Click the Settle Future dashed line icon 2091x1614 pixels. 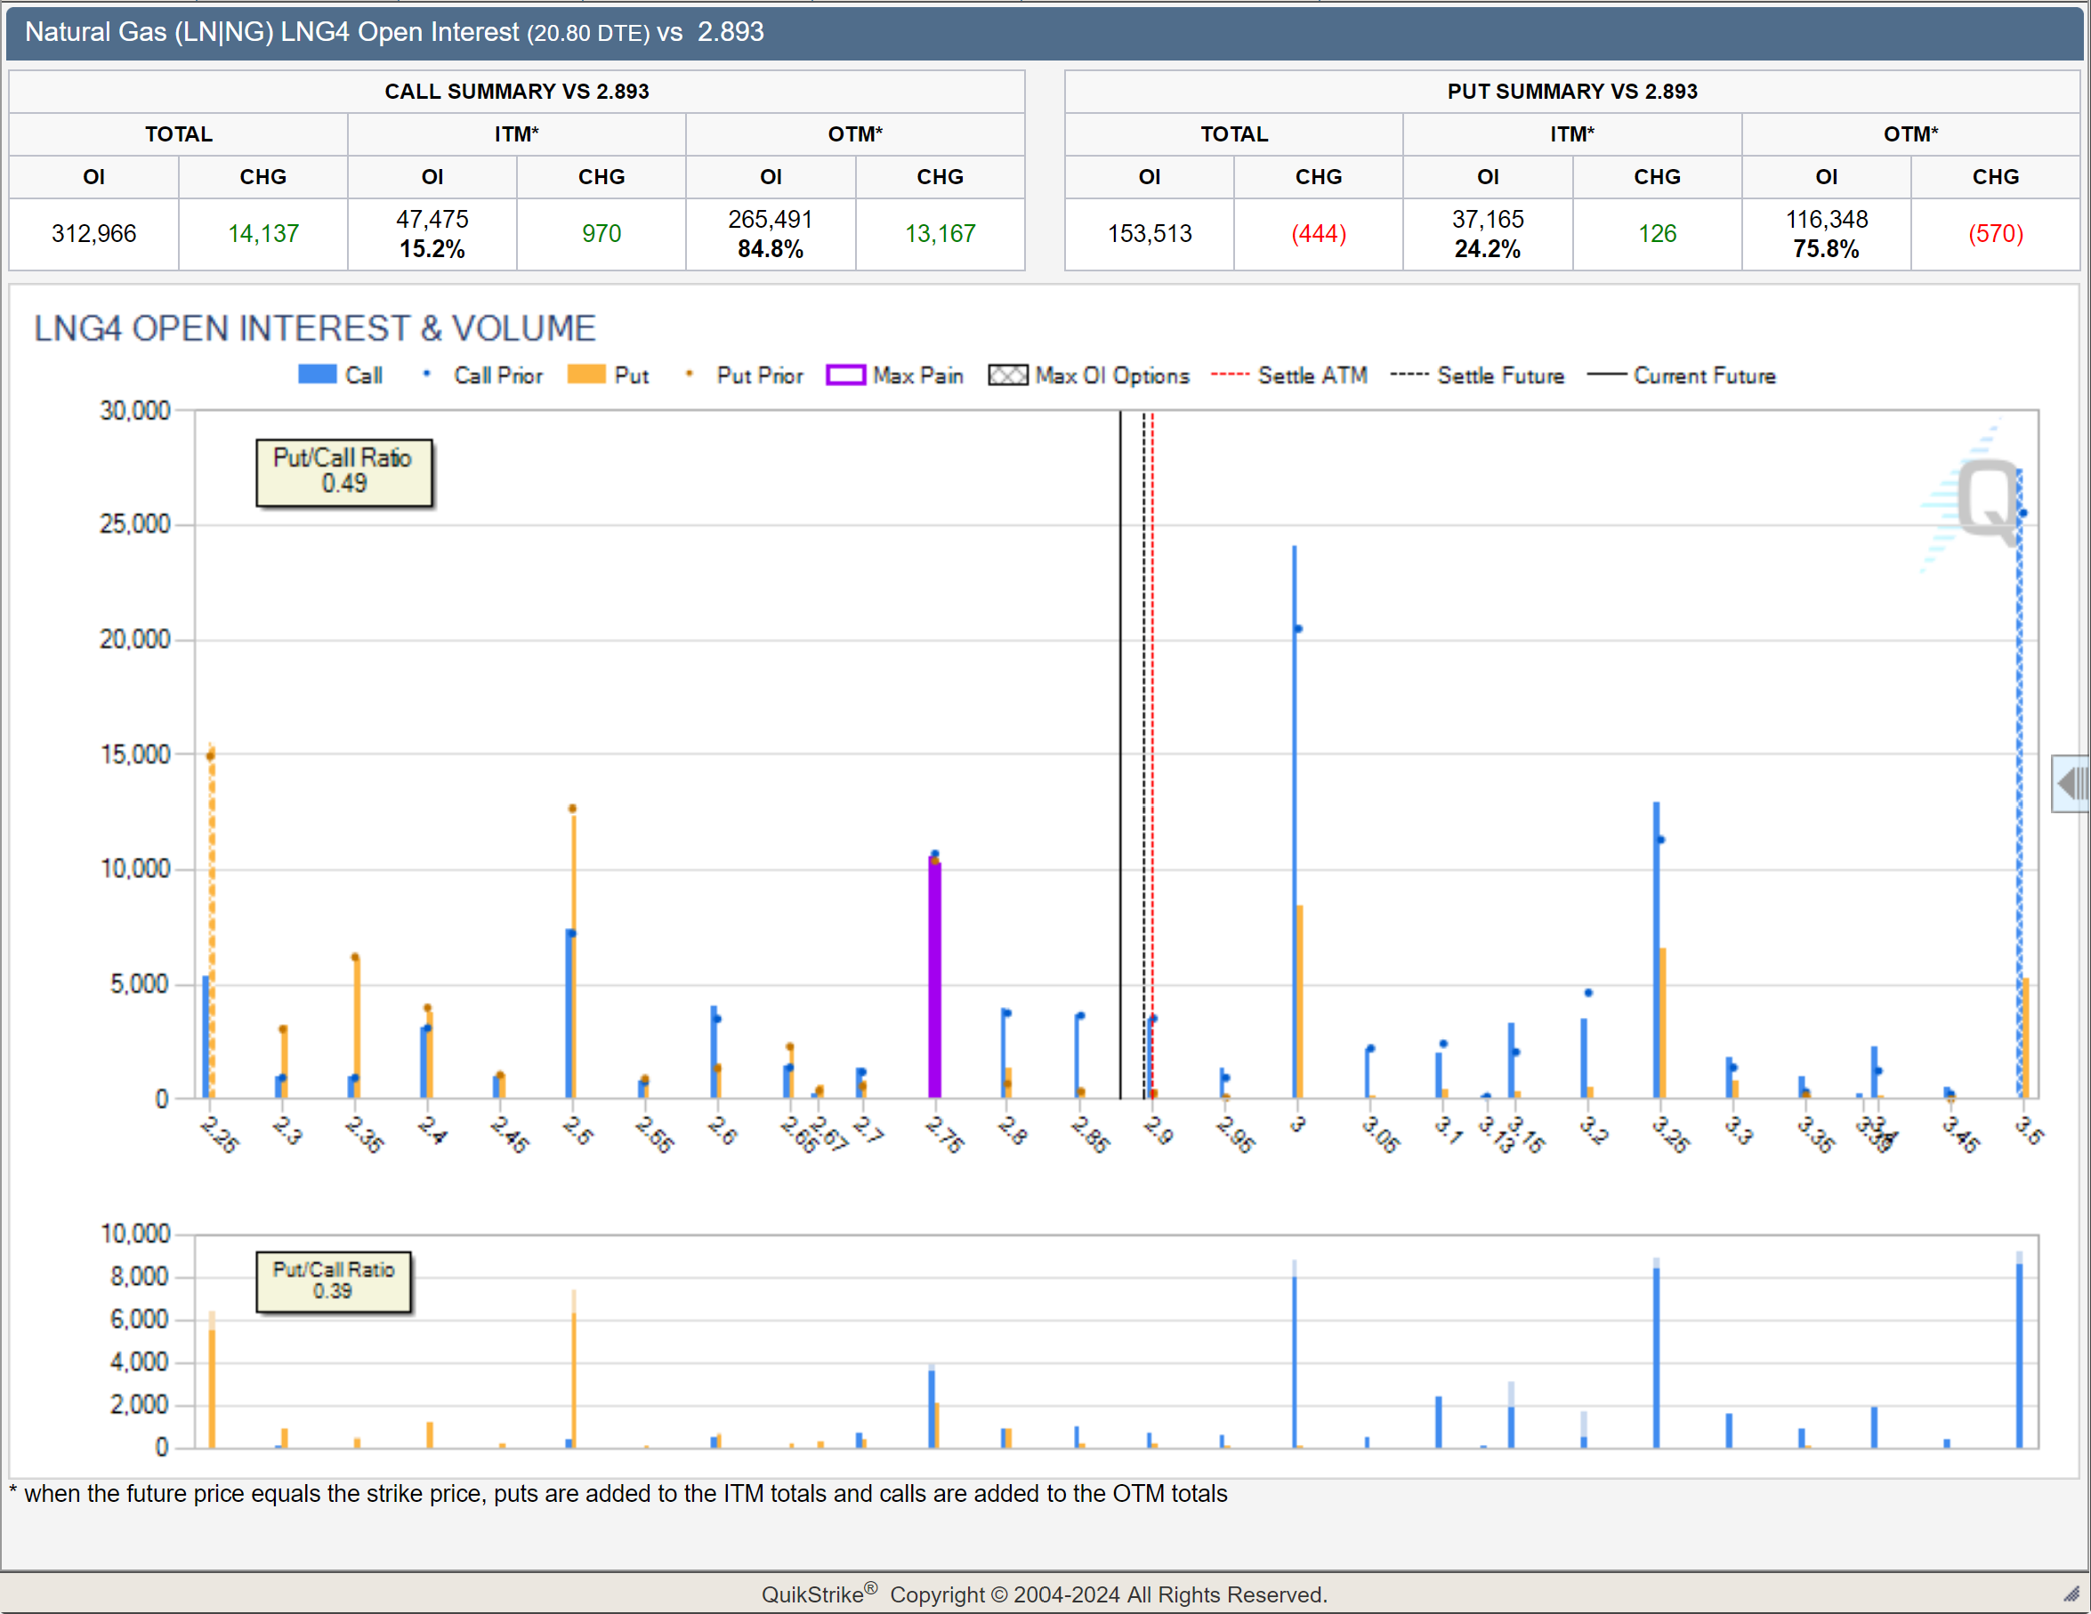[x=1409, y=375]
